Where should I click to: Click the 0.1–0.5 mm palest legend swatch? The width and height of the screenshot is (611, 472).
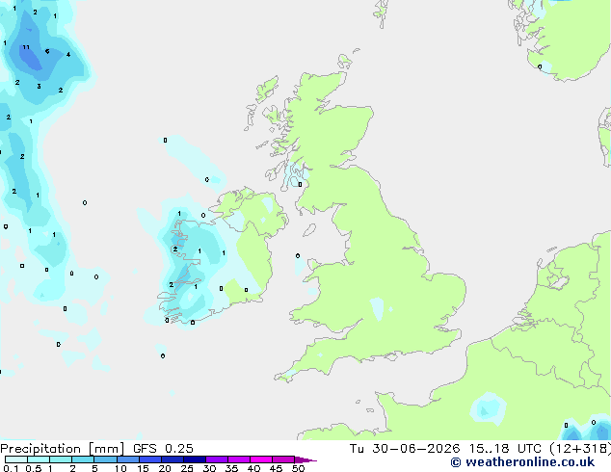click(16, 459)
